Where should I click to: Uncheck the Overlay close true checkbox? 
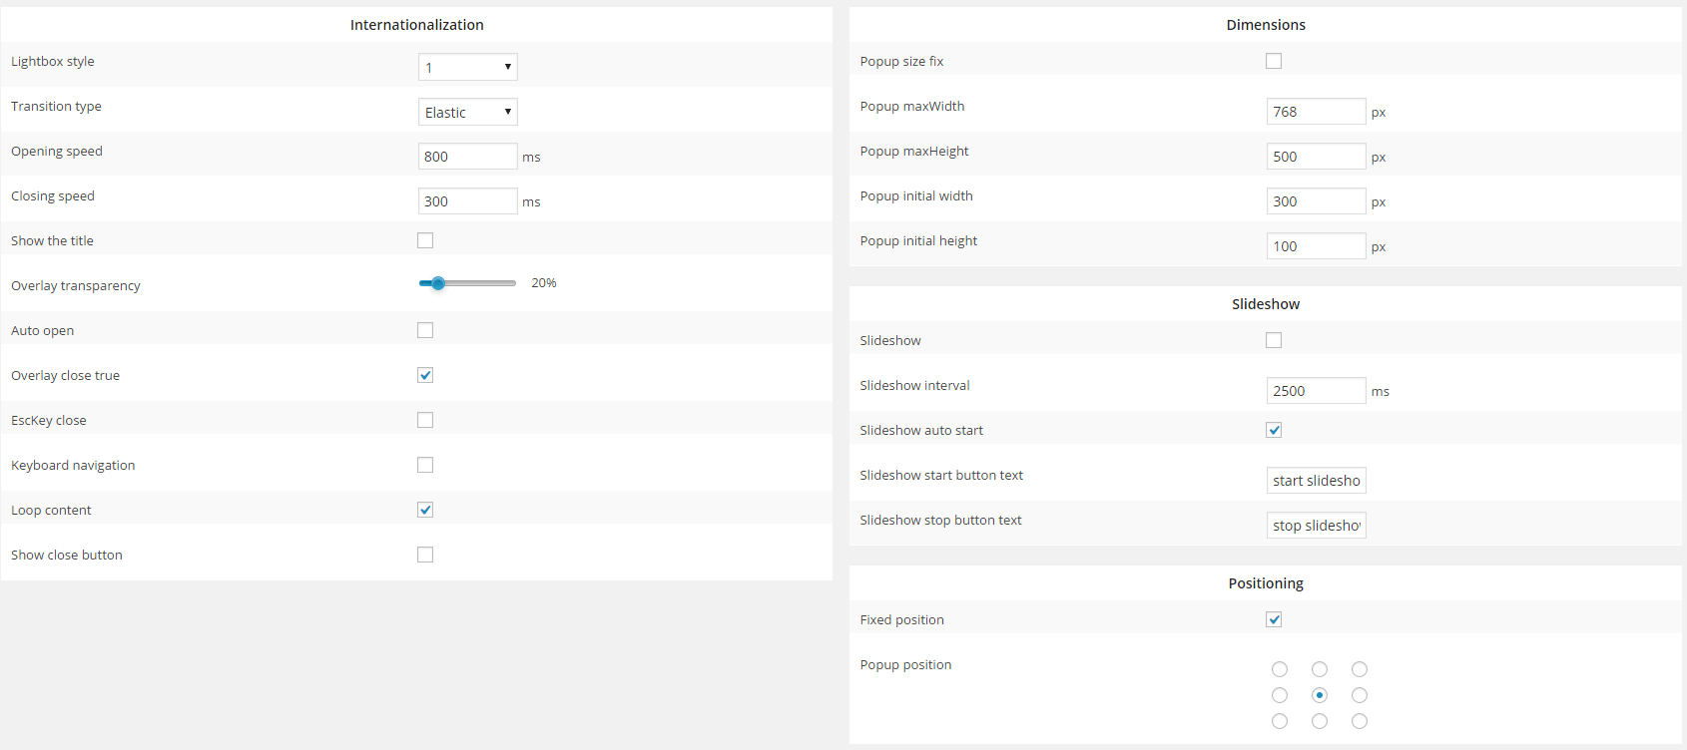(x=425, y=375)
